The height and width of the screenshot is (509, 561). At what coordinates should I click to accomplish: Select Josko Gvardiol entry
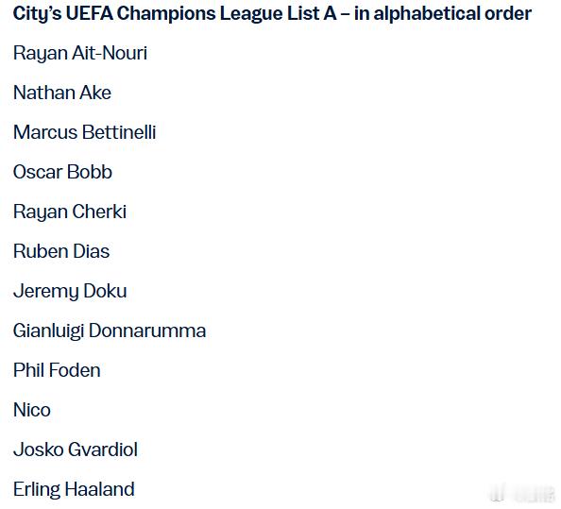tap(76, 450)
